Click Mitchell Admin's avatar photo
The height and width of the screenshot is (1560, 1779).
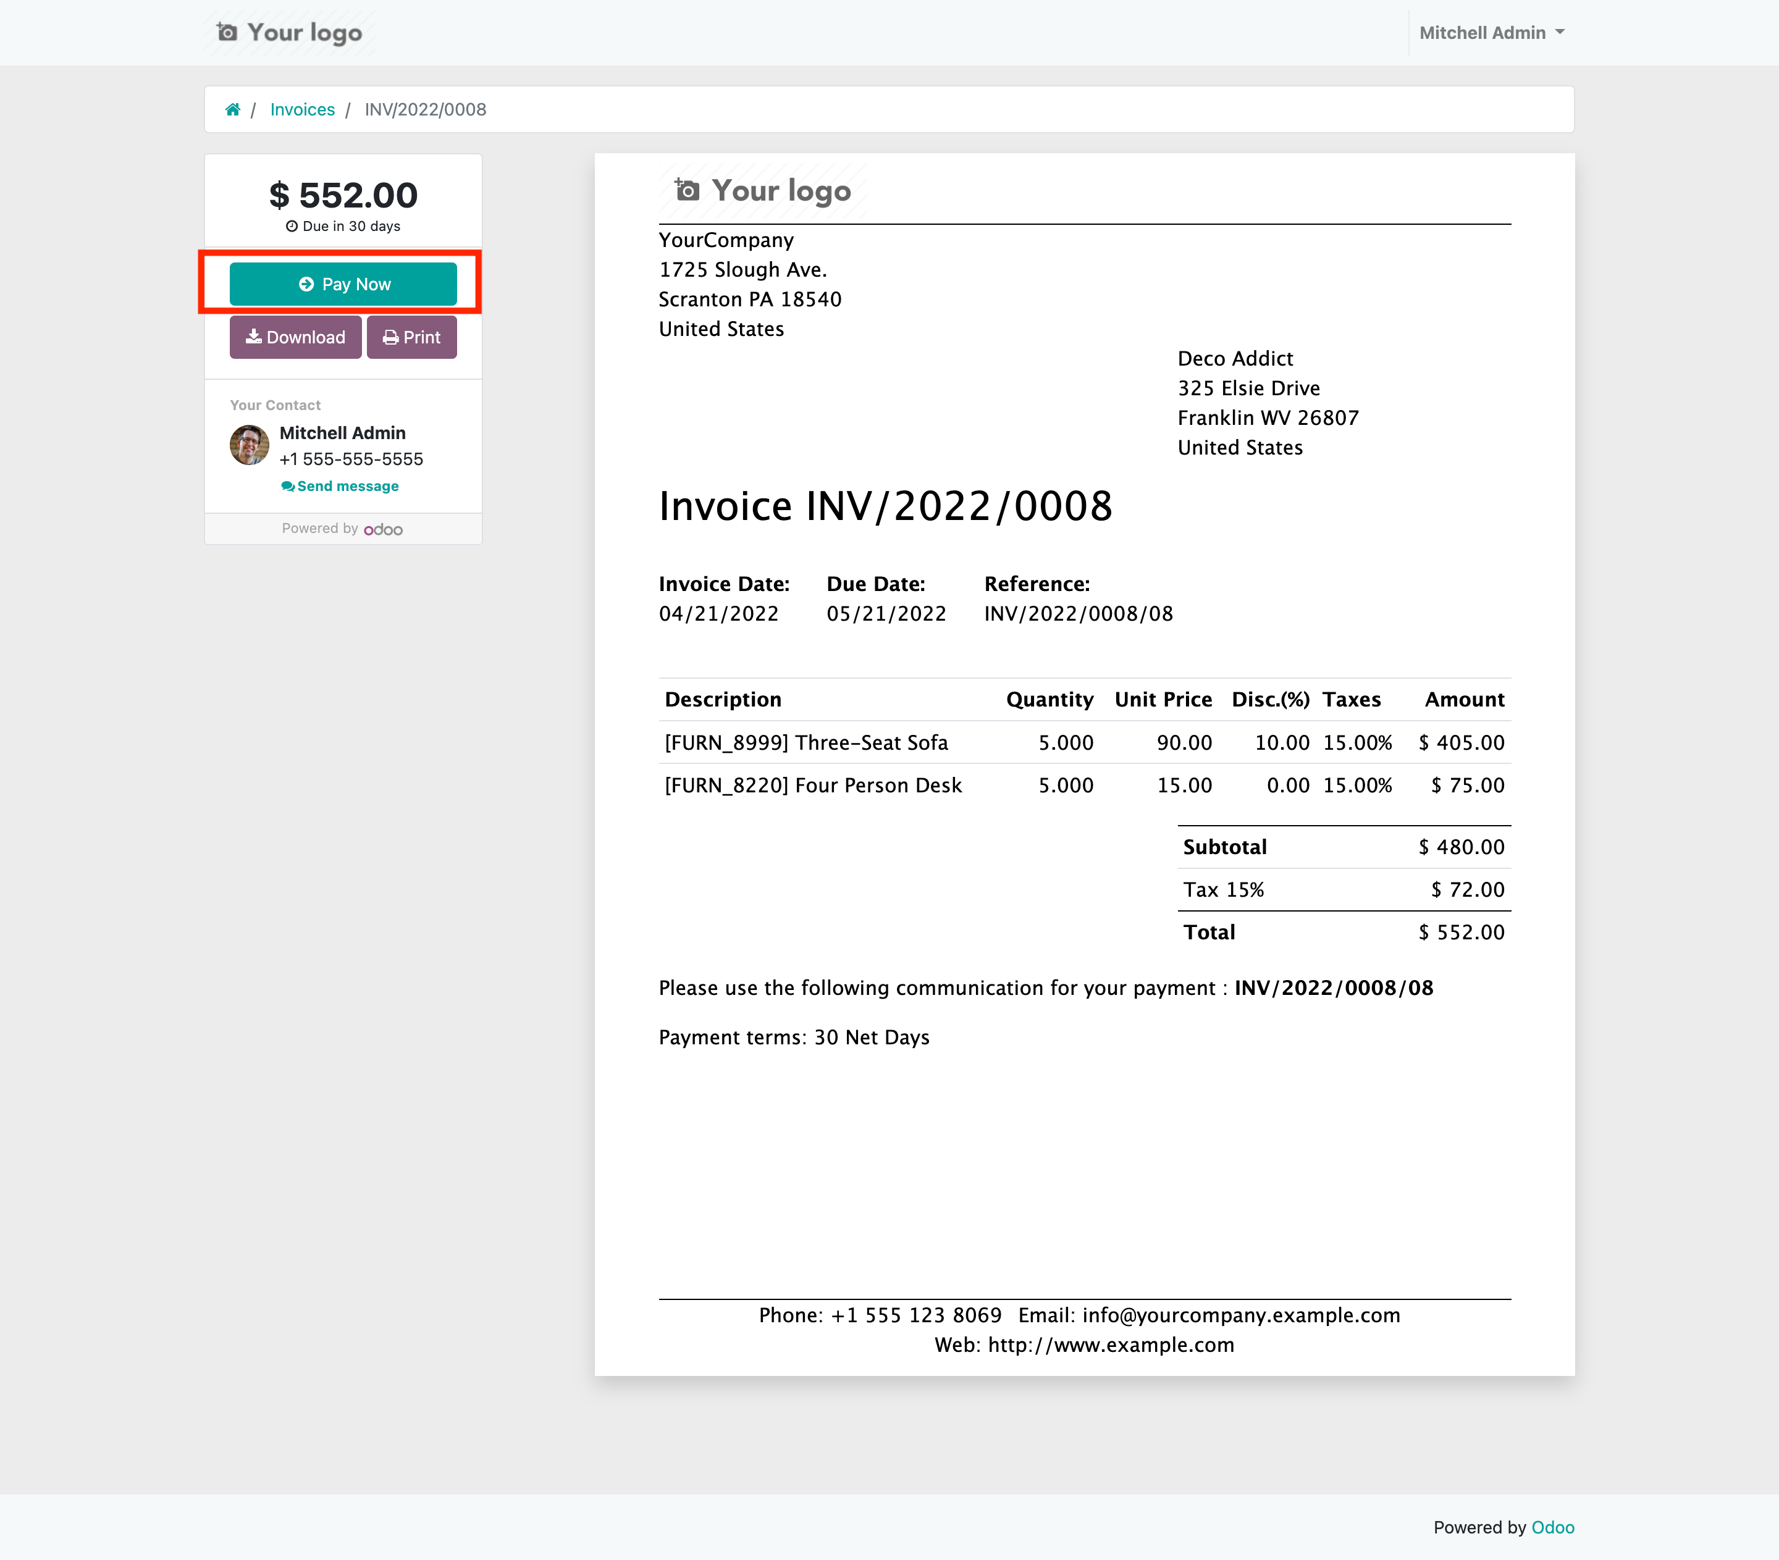(x=250, y=445)
